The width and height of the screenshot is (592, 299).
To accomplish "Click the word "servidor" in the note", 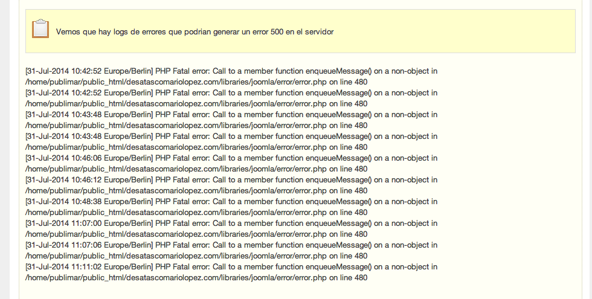I will (319, 31).
